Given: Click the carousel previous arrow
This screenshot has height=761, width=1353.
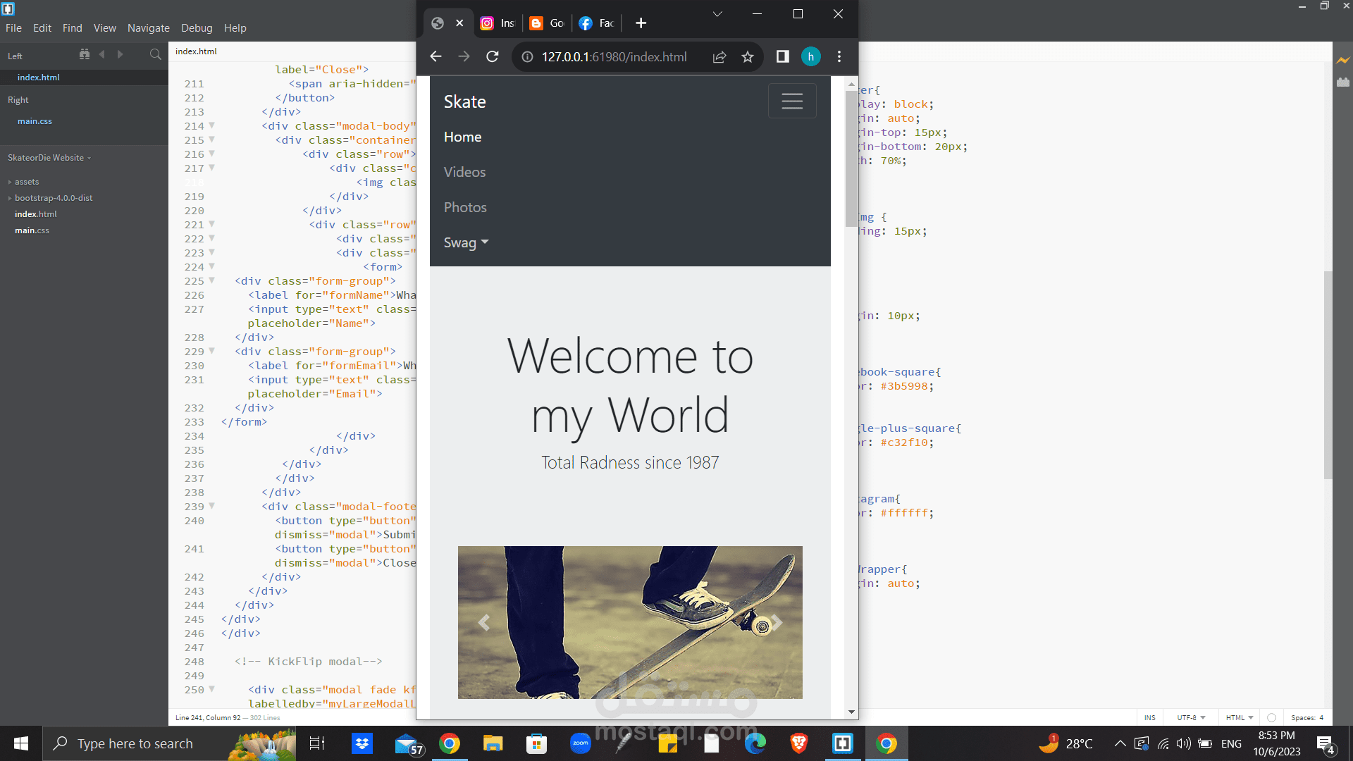Looking at the screenshot, I should click(x=484, y=622).
